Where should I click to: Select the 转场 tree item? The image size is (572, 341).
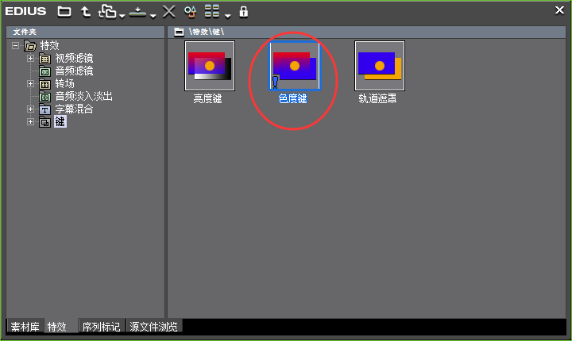[64, 83]
